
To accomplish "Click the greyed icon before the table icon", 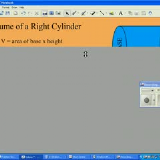I will [137, 13].
